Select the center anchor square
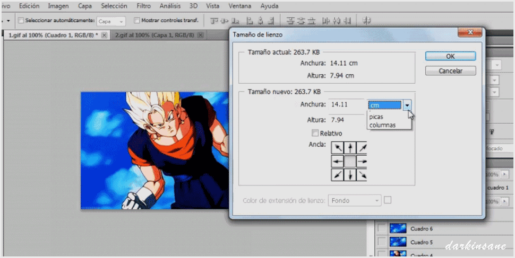Viewport: 515px width, 258px height. click(x=350, y=161)
